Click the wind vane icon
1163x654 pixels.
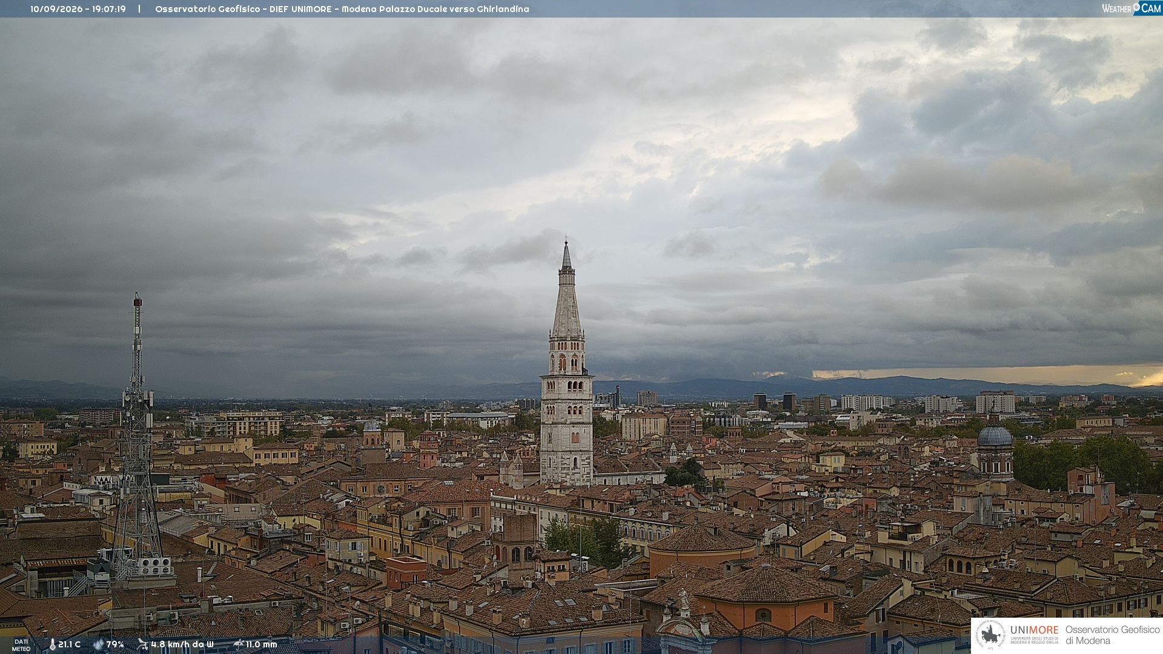tap(142, 644)
